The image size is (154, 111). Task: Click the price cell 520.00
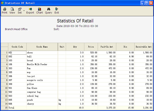point(91,53)
